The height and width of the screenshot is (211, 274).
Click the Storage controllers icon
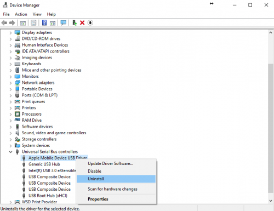tap(18, 139)
